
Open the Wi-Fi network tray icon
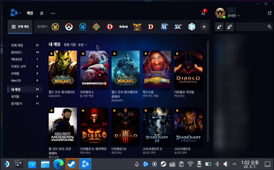pos(190,164)
